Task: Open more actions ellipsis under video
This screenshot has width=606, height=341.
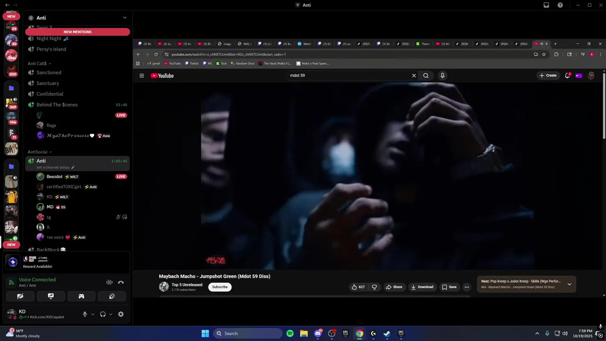Action: coord(466,287)
